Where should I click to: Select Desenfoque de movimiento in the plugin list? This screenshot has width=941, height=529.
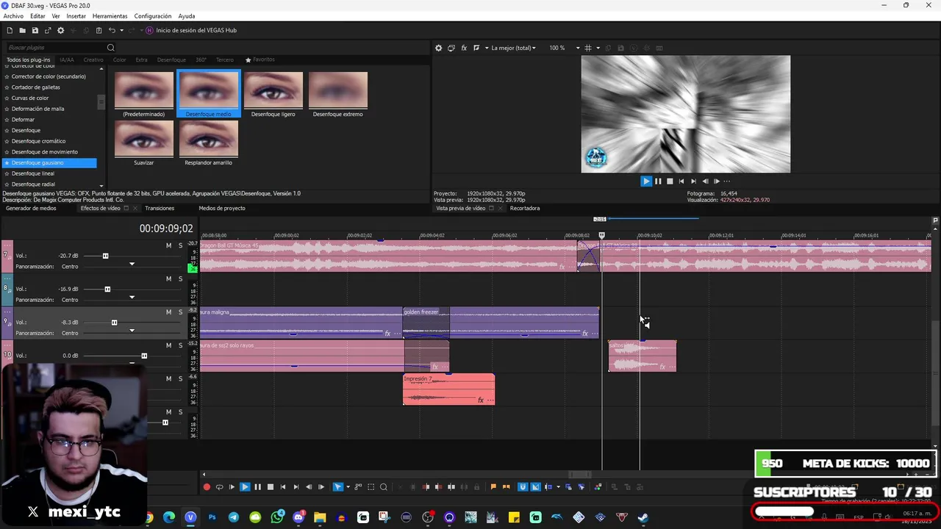point(45,152)
